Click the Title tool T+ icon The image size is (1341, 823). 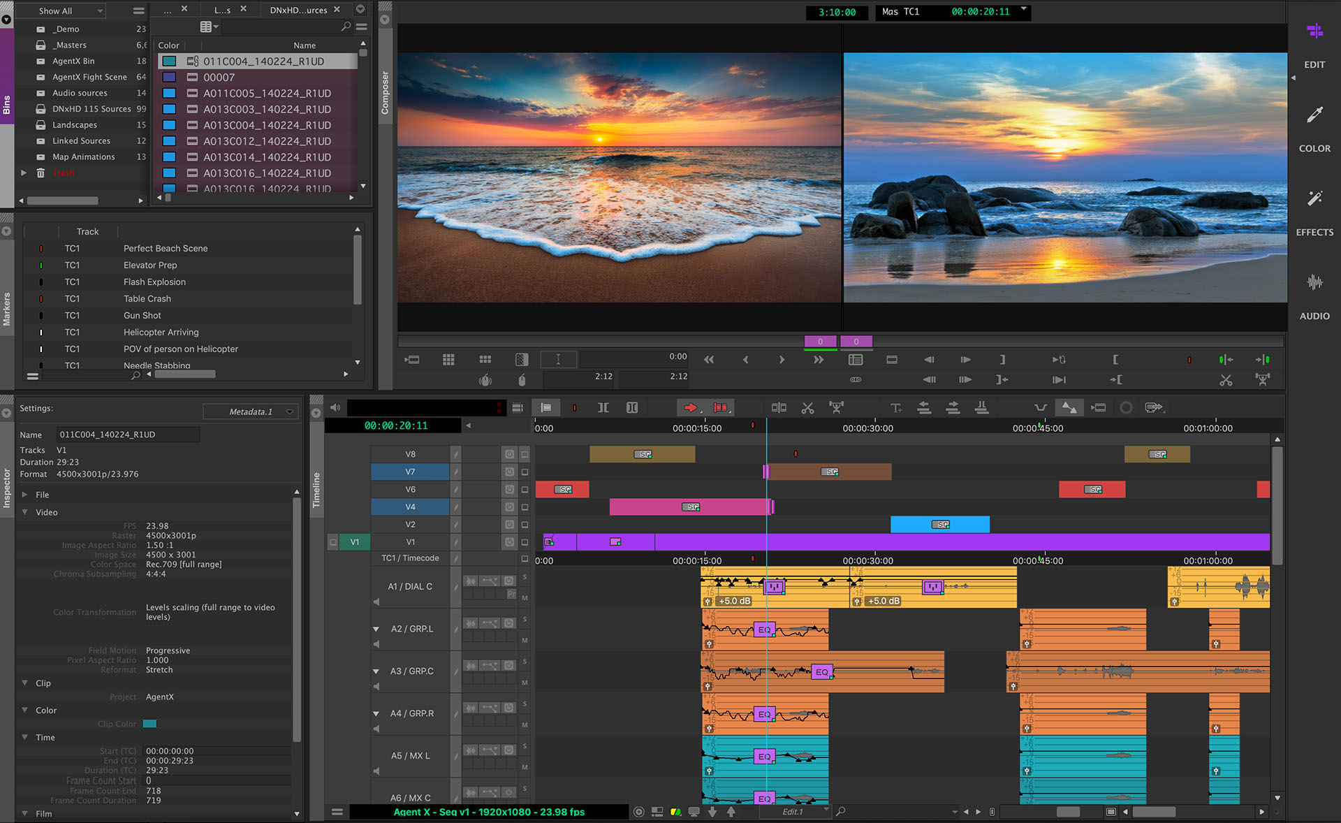[x=895, y=407]
